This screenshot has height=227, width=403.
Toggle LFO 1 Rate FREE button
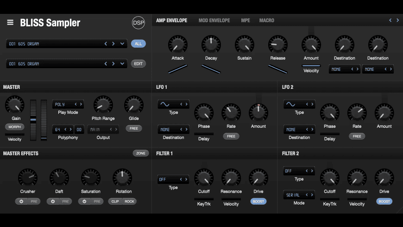231,136
